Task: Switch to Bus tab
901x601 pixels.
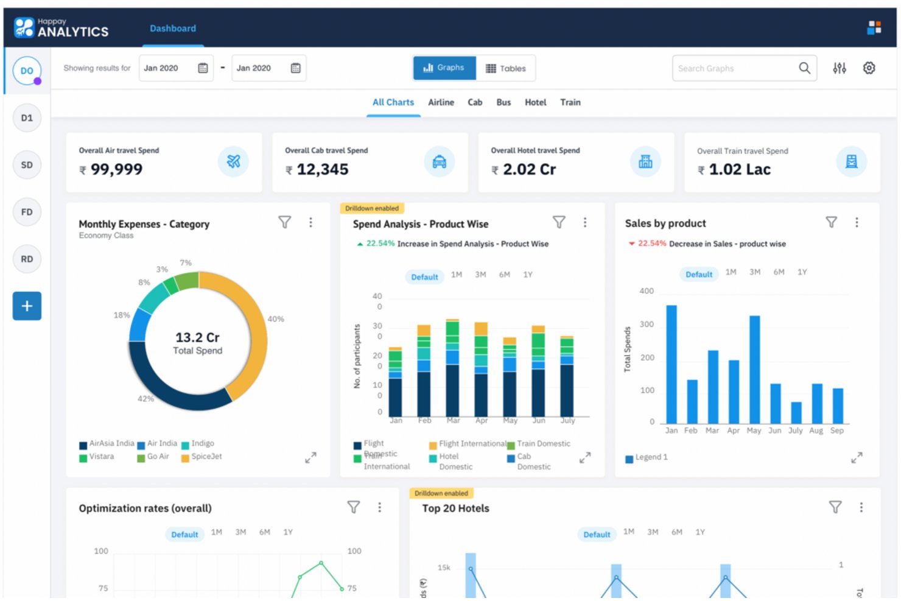Action: [503, 102]
